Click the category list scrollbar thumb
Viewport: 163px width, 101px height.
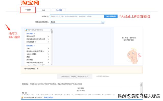click(52, 32)
